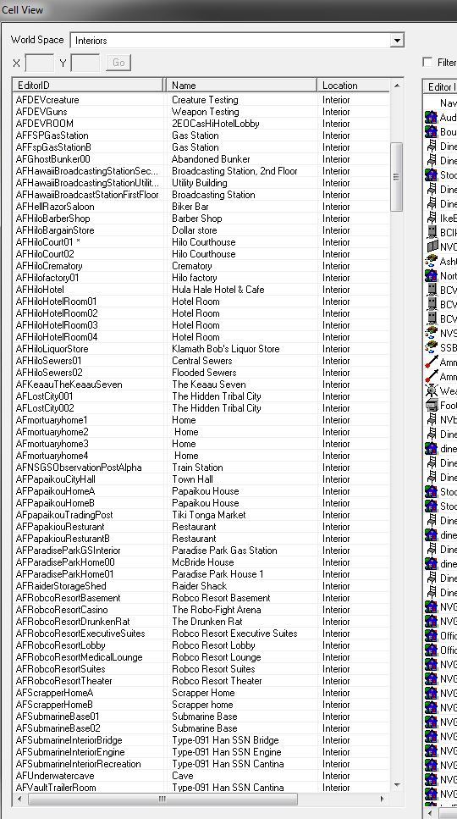Sort the cell list by the Location column header
Screen dimensions: 457x819
354,86
